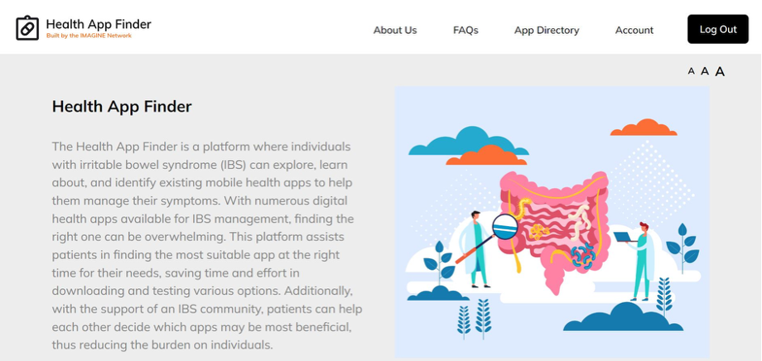Select the smallest font size A
This screenshot has height=361, width=762.
point(691,71)
